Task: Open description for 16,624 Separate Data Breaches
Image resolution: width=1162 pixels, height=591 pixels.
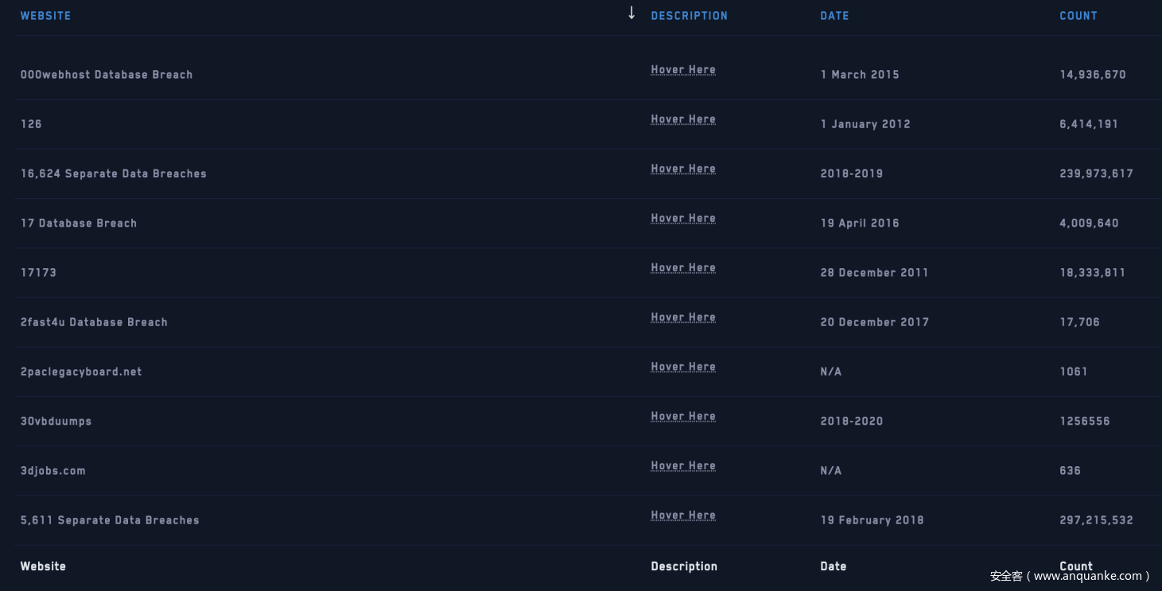Action: [x=682, y=169]
